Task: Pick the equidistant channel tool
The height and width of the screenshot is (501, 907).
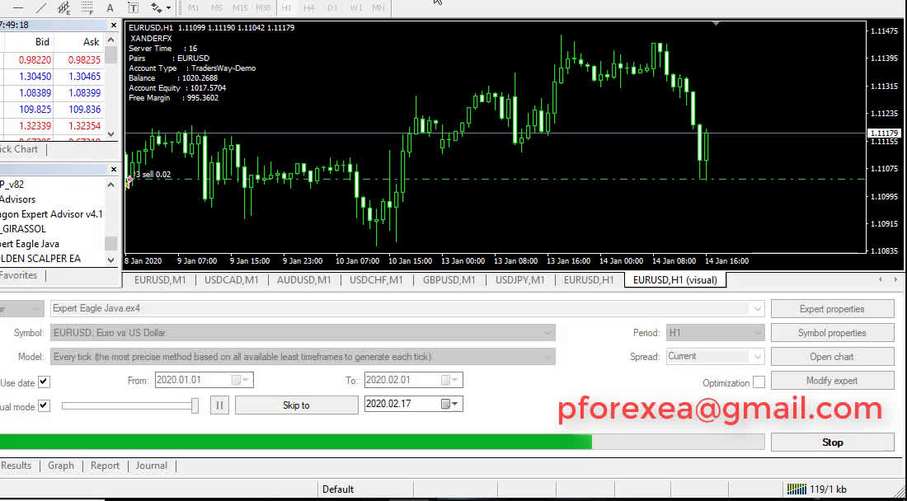Action: click(64, 7)
